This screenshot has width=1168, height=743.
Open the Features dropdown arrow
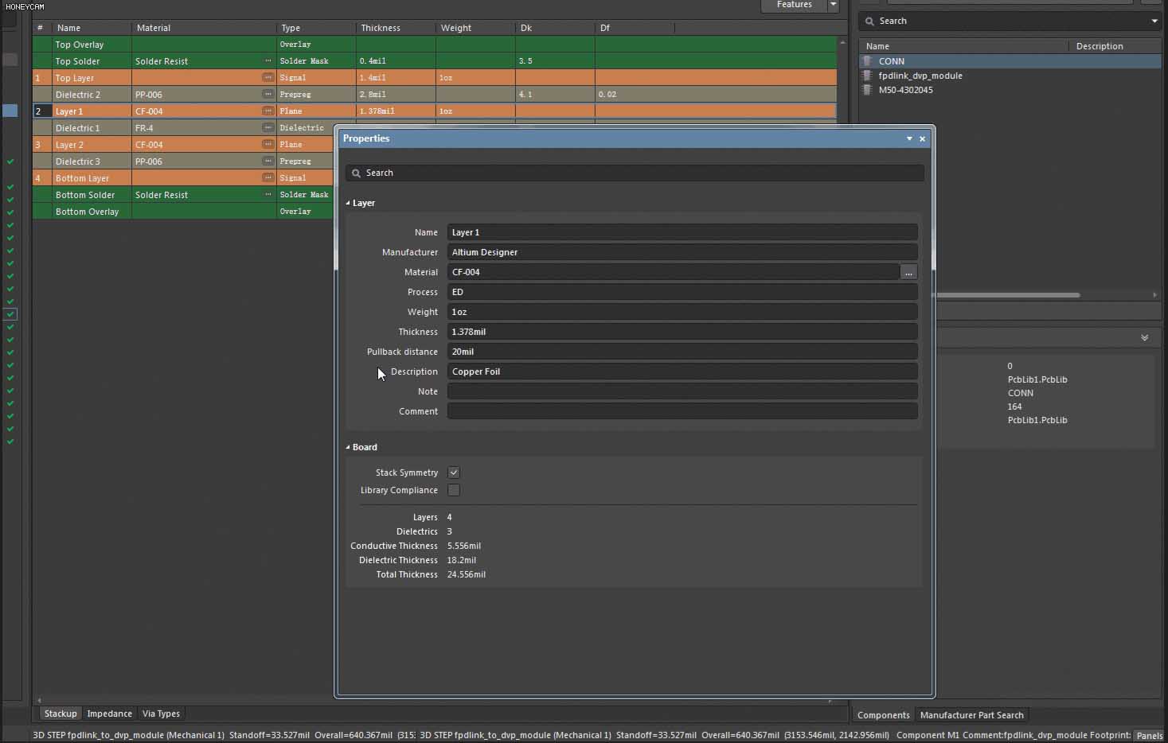tap(833, 5)
